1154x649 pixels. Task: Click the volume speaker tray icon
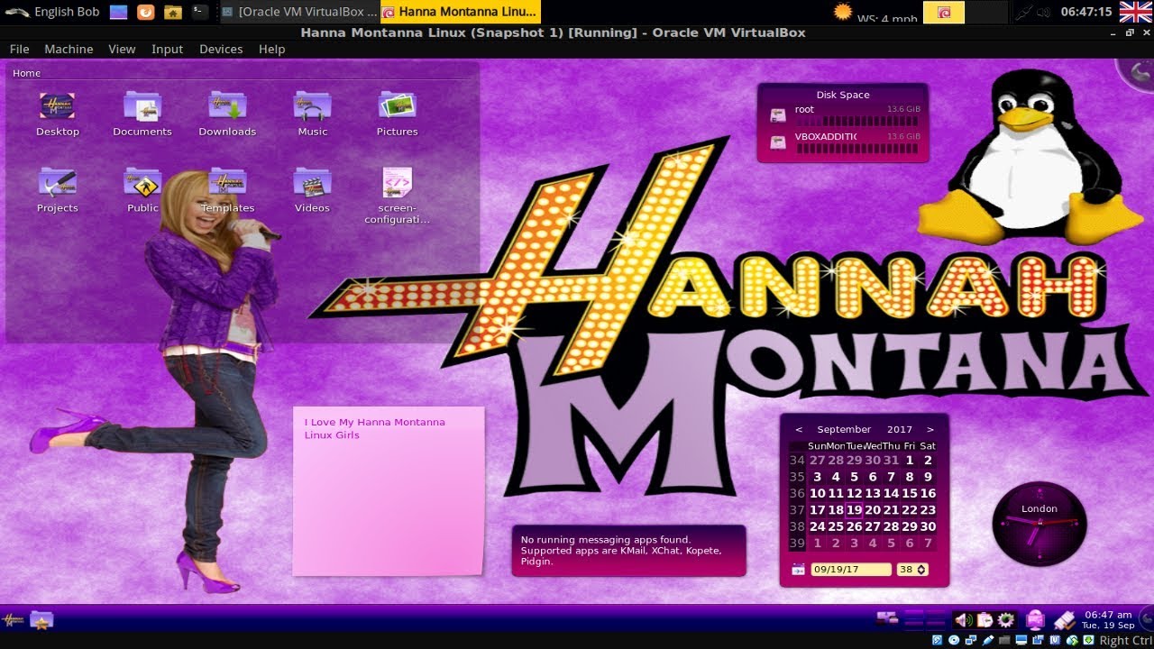tap(963, 620)
